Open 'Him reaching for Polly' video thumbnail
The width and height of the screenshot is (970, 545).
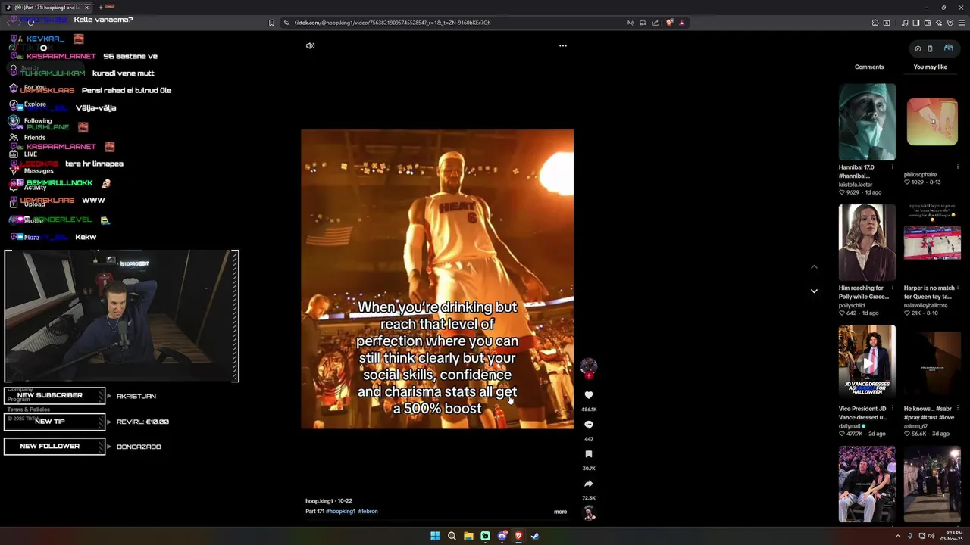tap(867, 242)
